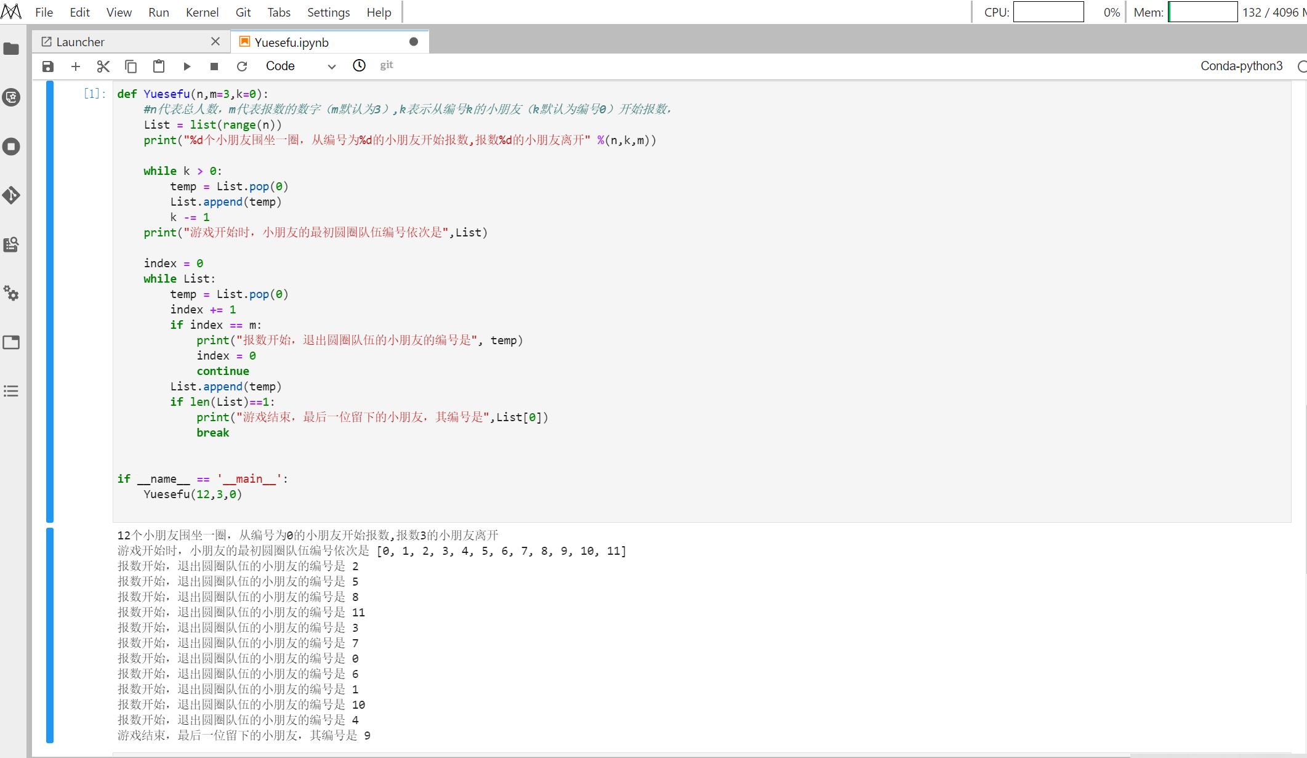The height and width of the screenshot is (758, 1307).
Task: Save the notebook using the floppy disk icon
Action: [48, 67]
